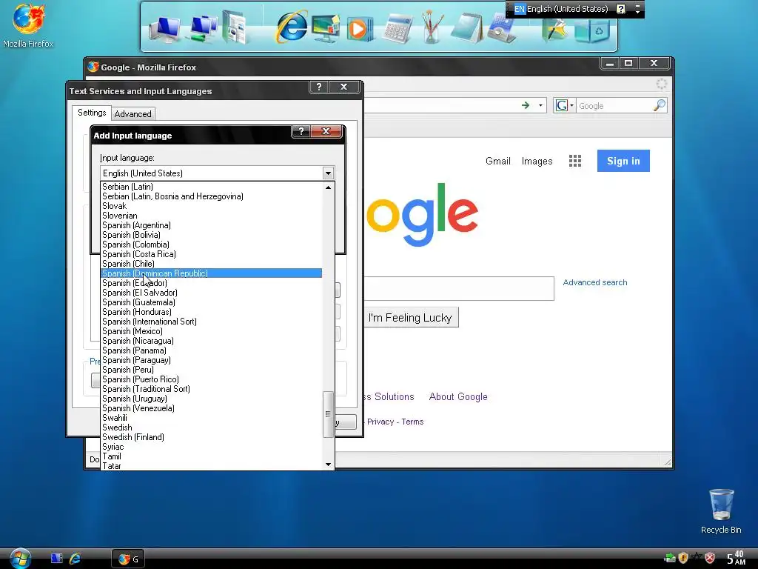Choose Syriac from the language list
Viewport: 758px width, 569px height.
tap(211, 447)
